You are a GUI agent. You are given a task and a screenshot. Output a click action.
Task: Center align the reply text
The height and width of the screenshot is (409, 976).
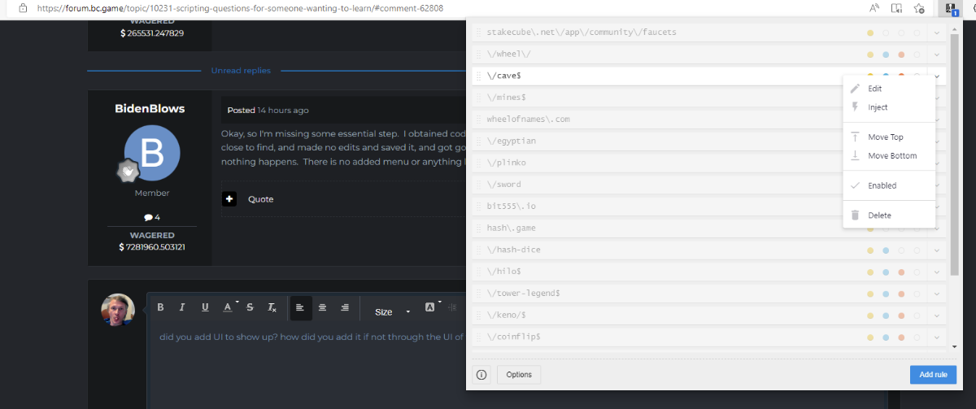coord(322,307)
